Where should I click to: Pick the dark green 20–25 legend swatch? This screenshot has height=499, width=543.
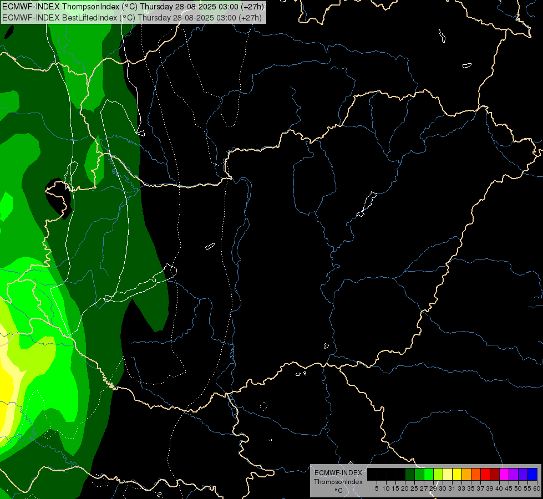coord(410,474)
